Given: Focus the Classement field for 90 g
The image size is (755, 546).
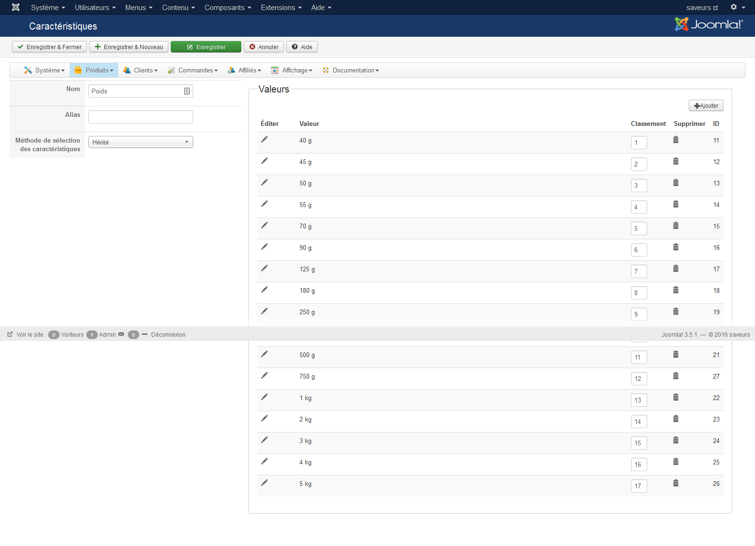Looking at the screenshot, I should coord(639,250).
